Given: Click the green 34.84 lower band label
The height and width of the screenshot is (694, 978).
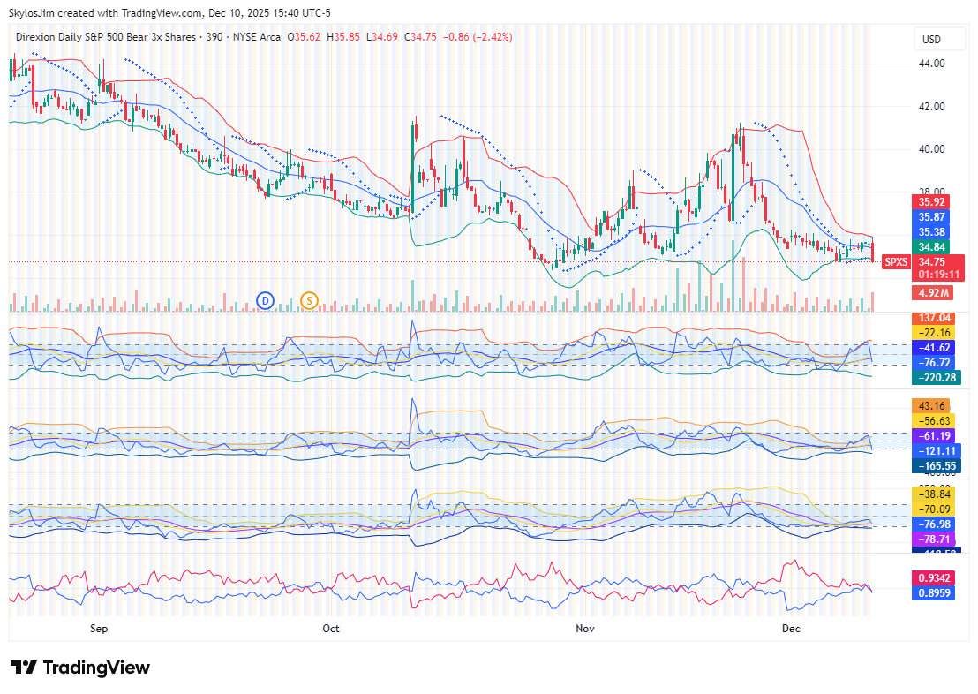Looking at the screenshot, I should click(x=932, y=247).
